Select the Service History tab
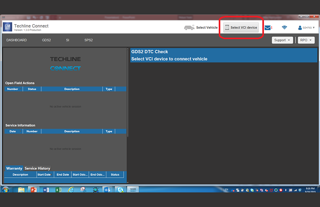 pyautogui.click(x=37, y=168)
